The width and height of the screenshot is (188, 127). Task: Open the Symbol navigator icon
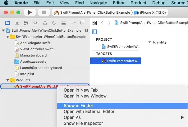pyautogui.click(x=26, y=23)
